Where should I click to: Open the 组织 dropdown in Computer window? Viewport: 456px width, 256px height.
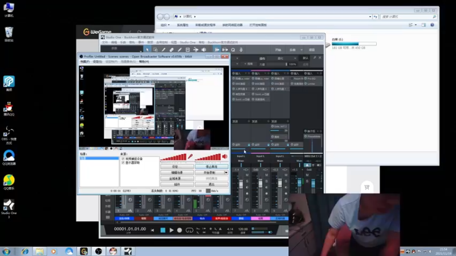click(165, 25)
